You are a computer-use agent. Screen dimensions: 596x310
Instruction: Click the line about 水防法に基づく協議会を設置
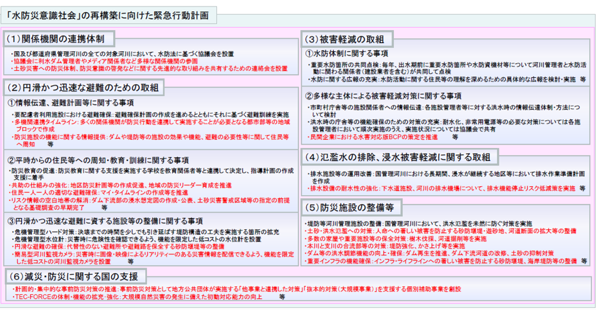[x=123, y=54]
